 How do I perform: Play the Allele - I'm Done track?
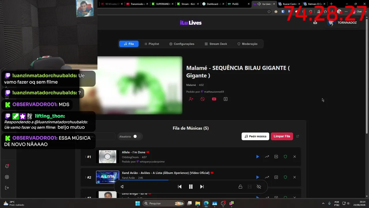[x=257, y=157]
